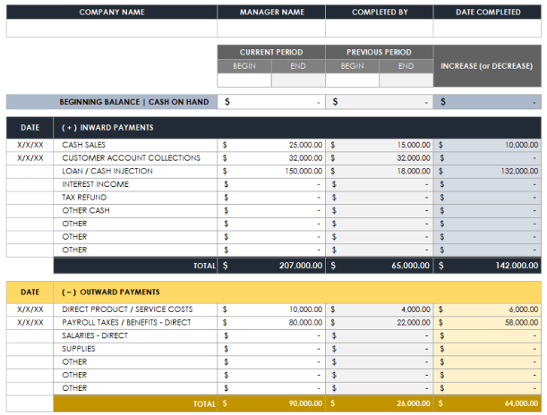Screen dimensions: 547x415
Task: Click inward total 65,000.00
Action: (x=411, y=266)
